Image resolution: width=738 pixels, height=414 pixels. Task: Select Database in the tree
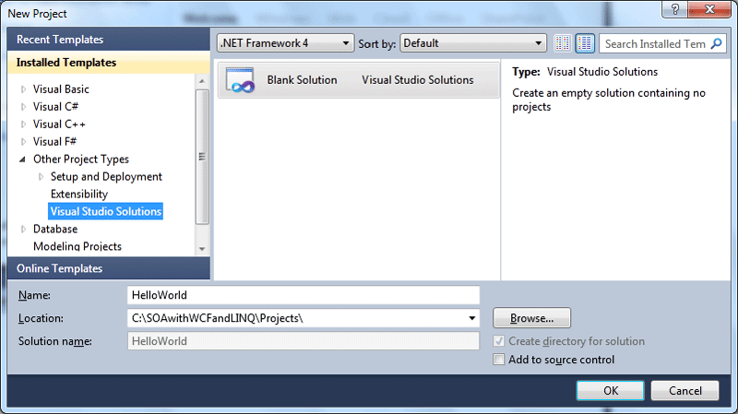tap(55, 229)
